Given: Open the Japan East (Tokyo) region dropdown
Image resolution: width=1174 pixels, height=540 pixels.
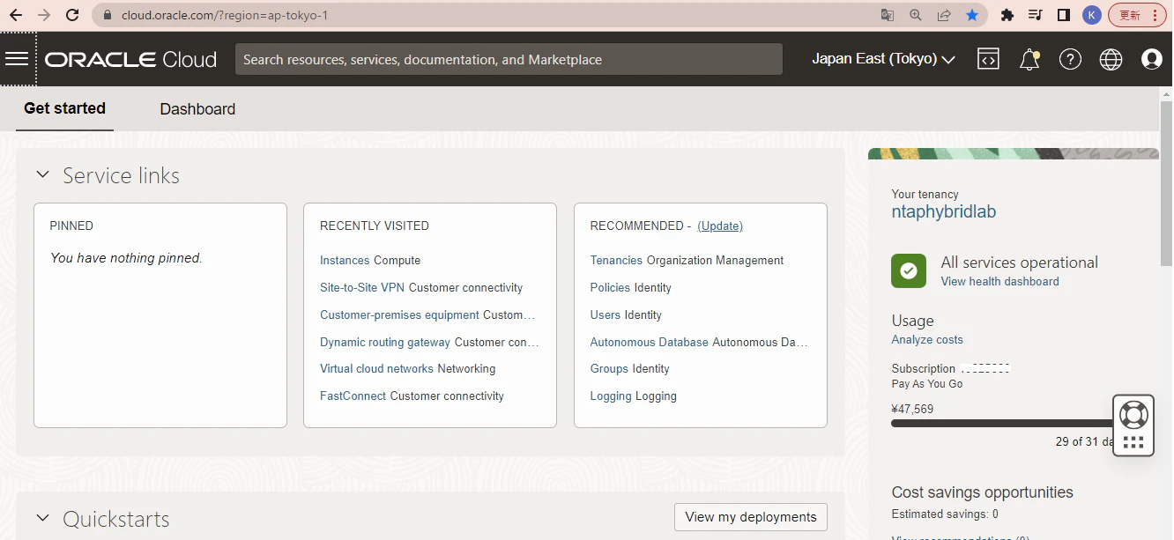Looking at the screenshot, I should tap(883, 59).
